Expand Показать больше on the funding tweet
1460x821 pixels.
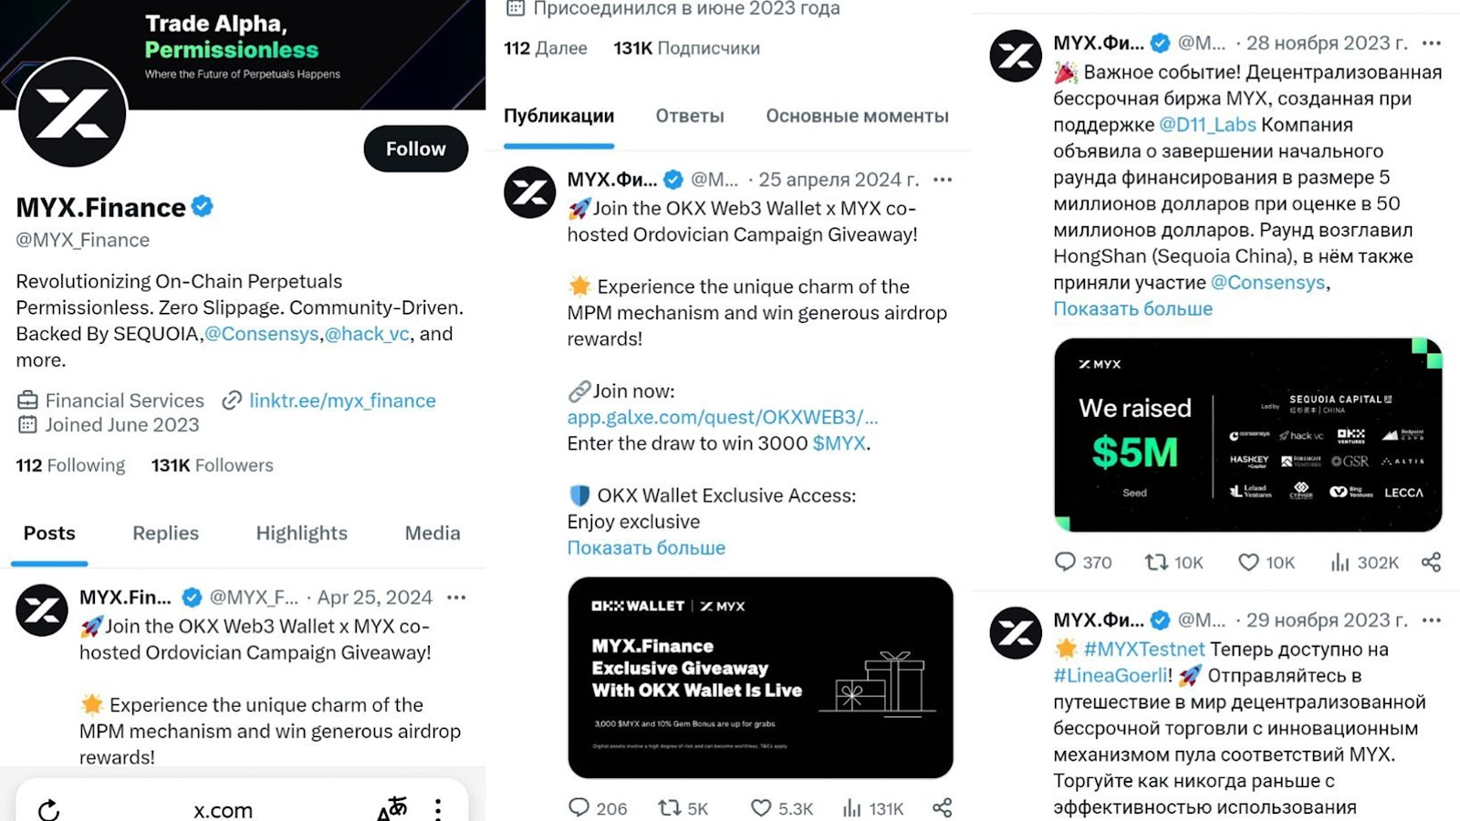1132,308
